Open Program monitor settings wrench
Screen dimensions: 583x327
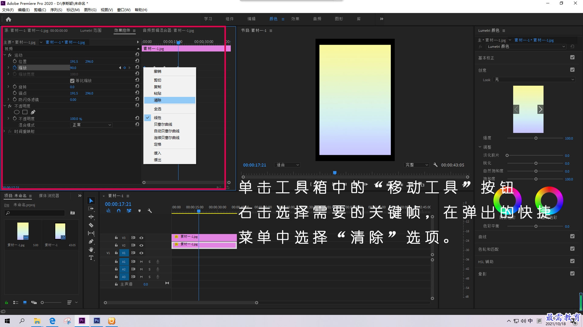(435, 165)
